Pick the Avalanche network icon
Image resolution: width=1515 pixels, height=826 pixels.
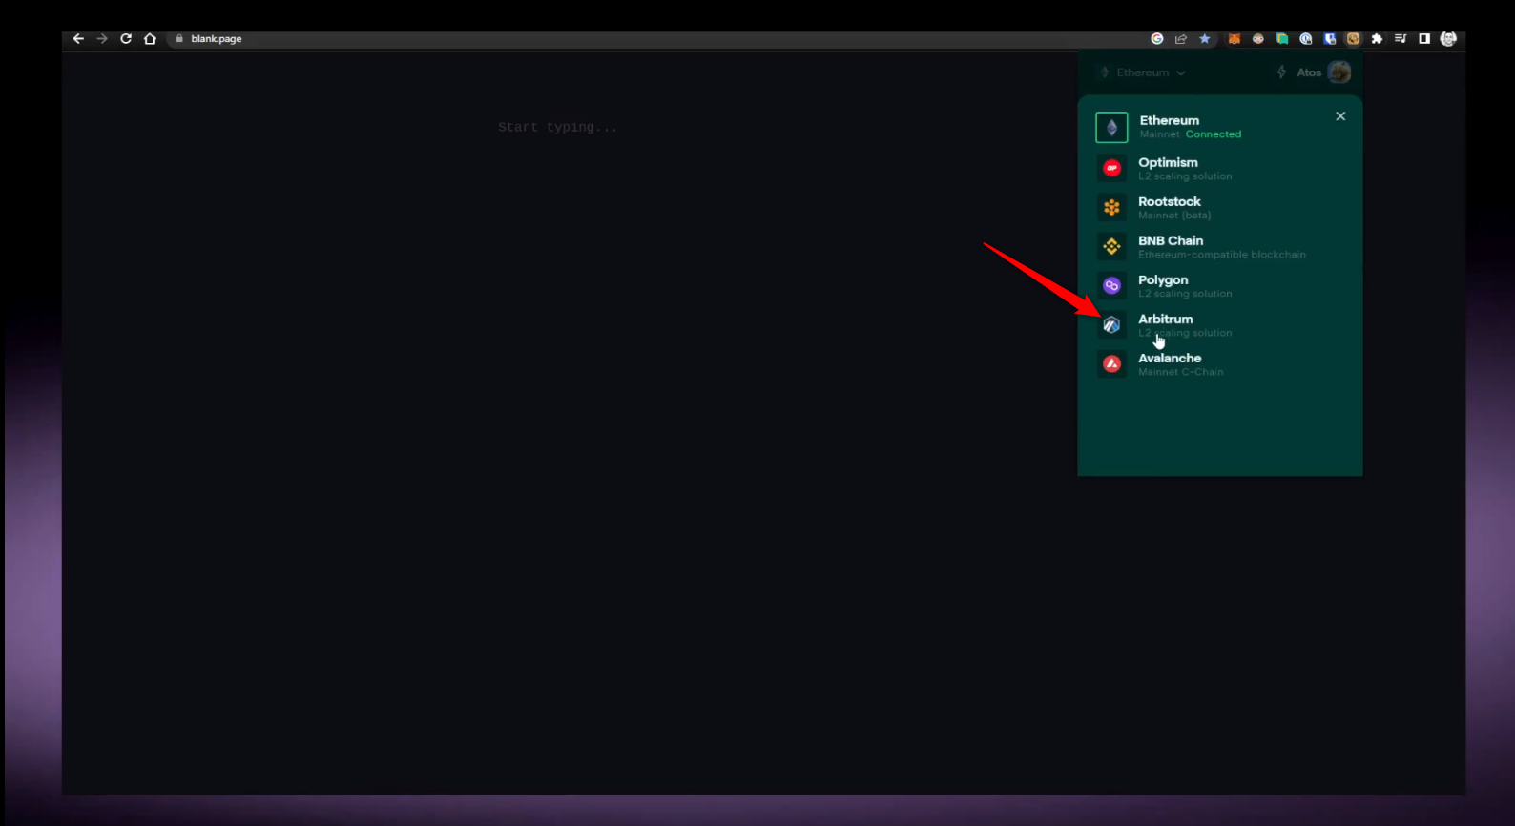pos(1111,364)
